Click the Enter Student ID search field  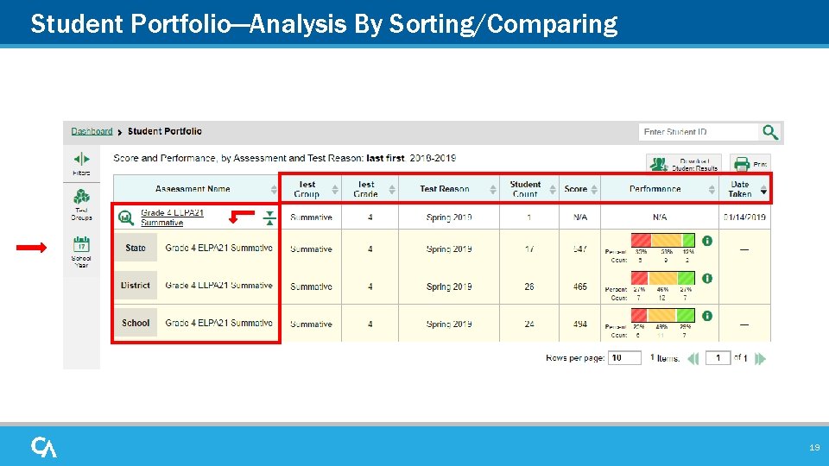click(x=698, y=131)
